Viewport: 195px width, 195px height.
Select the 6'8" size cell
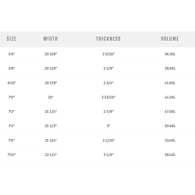pyautogui.click(x=12, y=68)
